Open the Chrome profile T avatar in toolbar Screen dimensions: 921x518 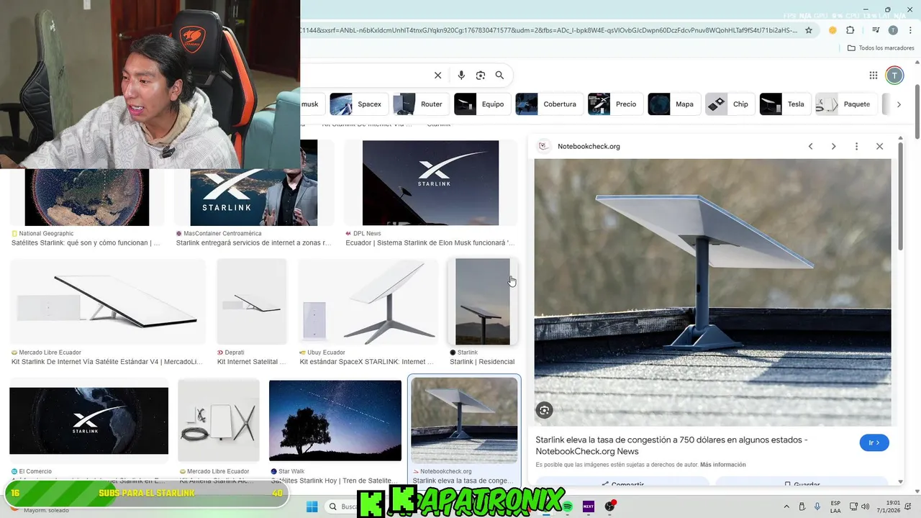tap(893, 30)
